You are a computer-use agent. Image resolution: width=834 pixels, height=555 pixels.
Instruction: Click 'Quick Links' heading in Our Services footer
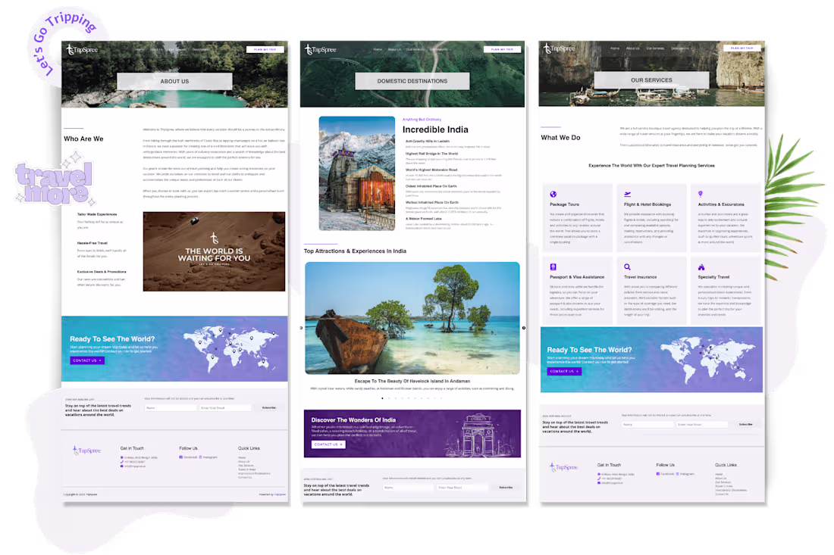726,465
